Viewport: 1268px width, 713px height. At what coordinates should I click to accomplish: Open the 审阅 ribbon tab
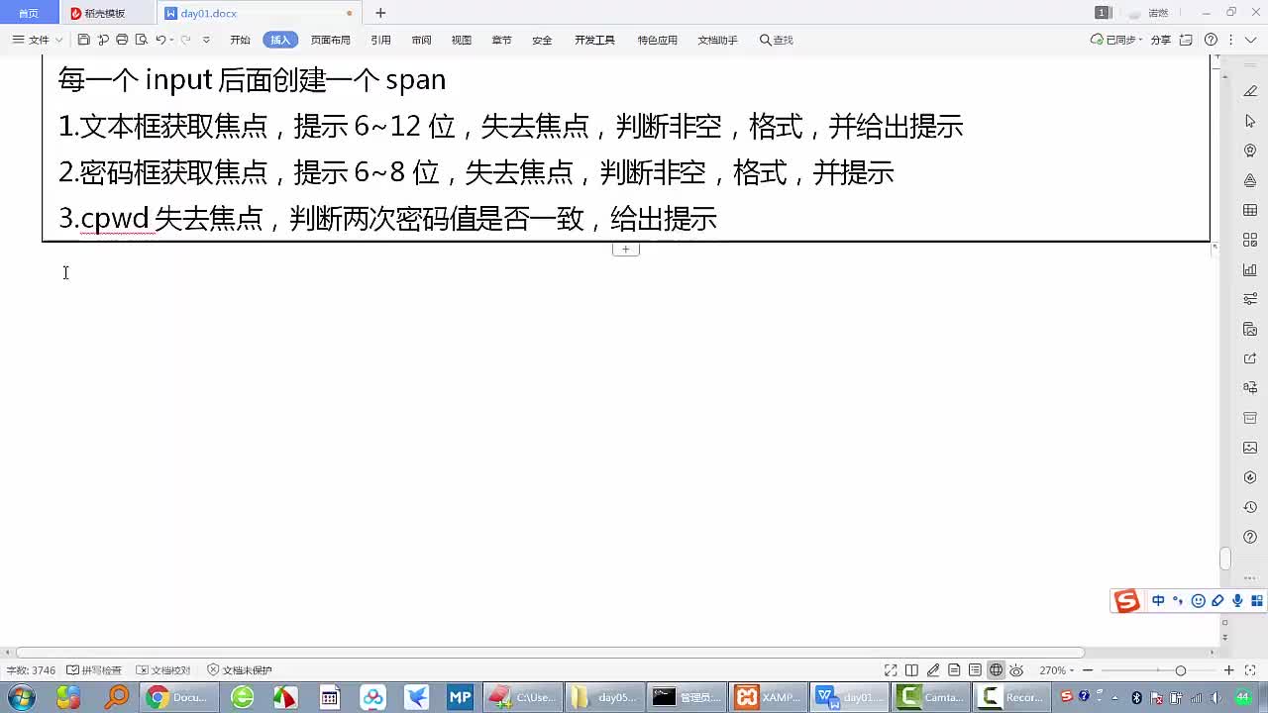[x=421, y=40]
